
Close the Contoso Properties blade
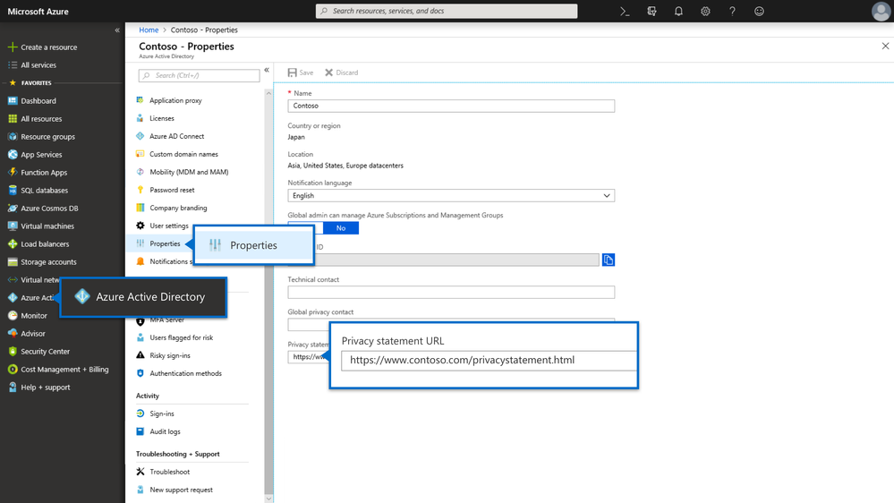pyautogui.click(x=885, y=47)
